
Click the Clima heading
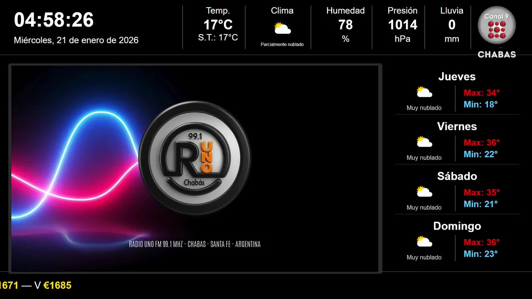click(x=282, y=11)
